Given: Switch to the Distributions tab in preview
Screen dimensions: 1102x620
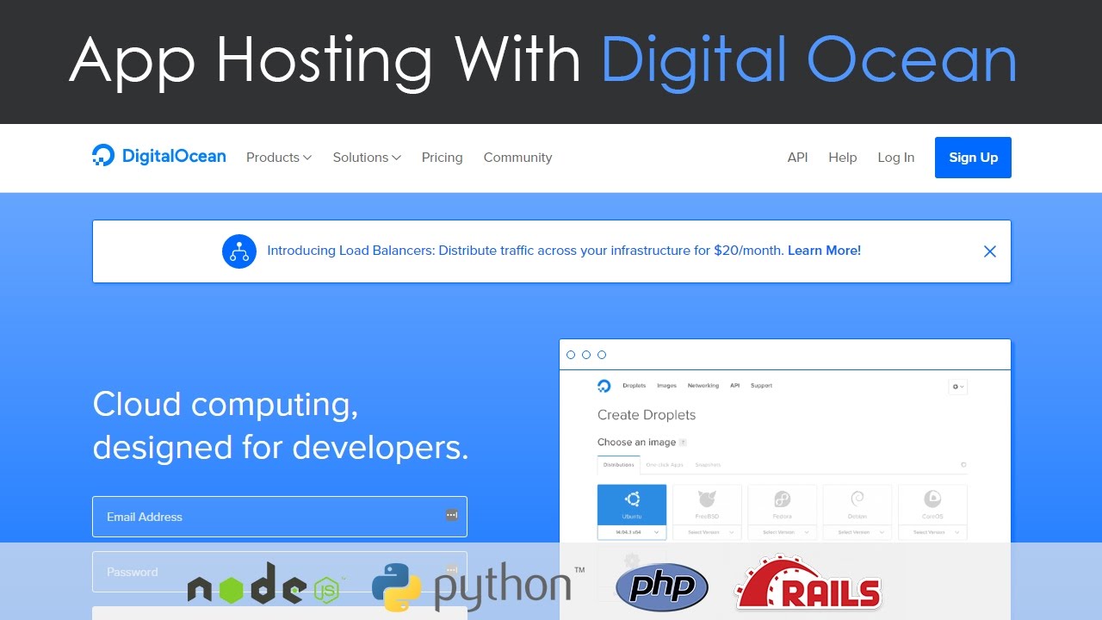Looking at the screenshot, I should pyautogui.click(x=618, y=465).
